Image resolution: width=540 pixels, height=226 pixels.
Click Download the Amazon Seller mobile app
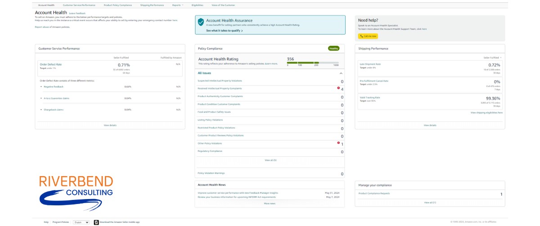click(119, 222)
